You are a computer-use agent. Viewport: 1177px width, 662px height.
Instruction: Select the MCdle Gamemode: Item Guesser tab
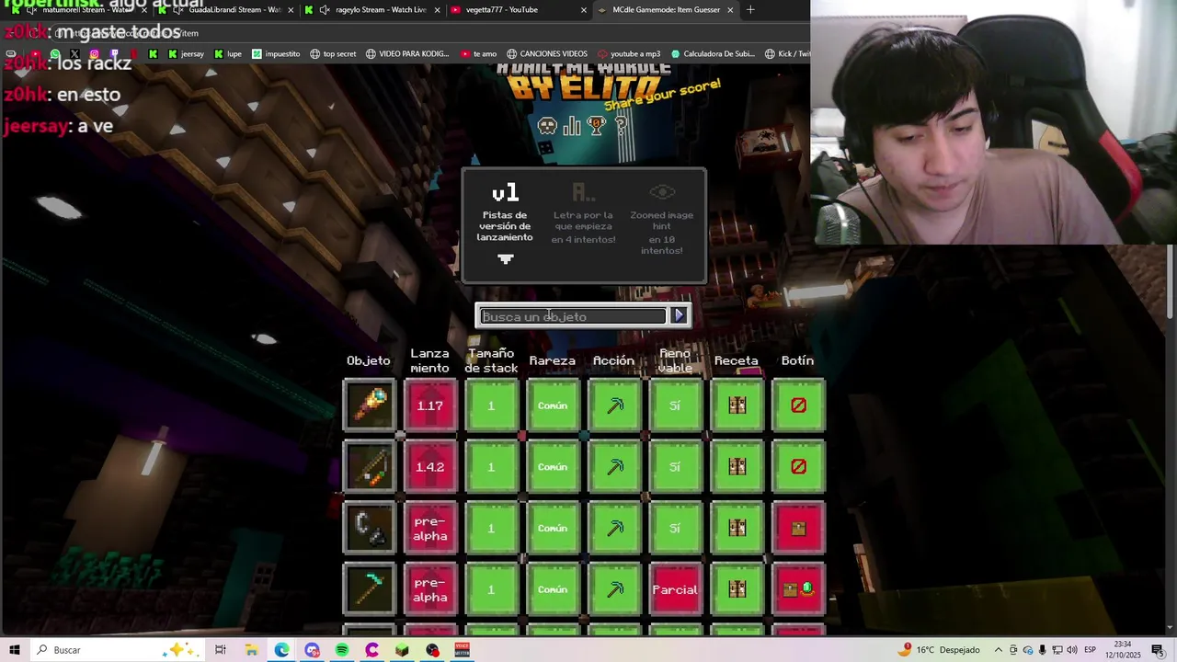pos(666,10)
